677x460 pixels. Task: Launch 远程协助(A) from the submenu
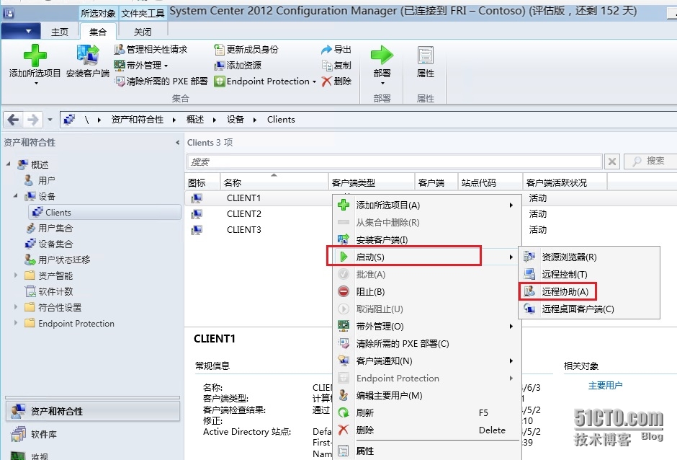[589, 291]
